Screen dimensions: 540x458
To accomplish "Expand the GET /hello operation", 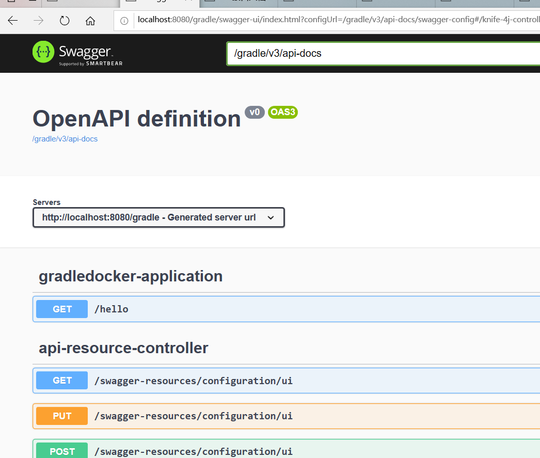I will [286, 309].
